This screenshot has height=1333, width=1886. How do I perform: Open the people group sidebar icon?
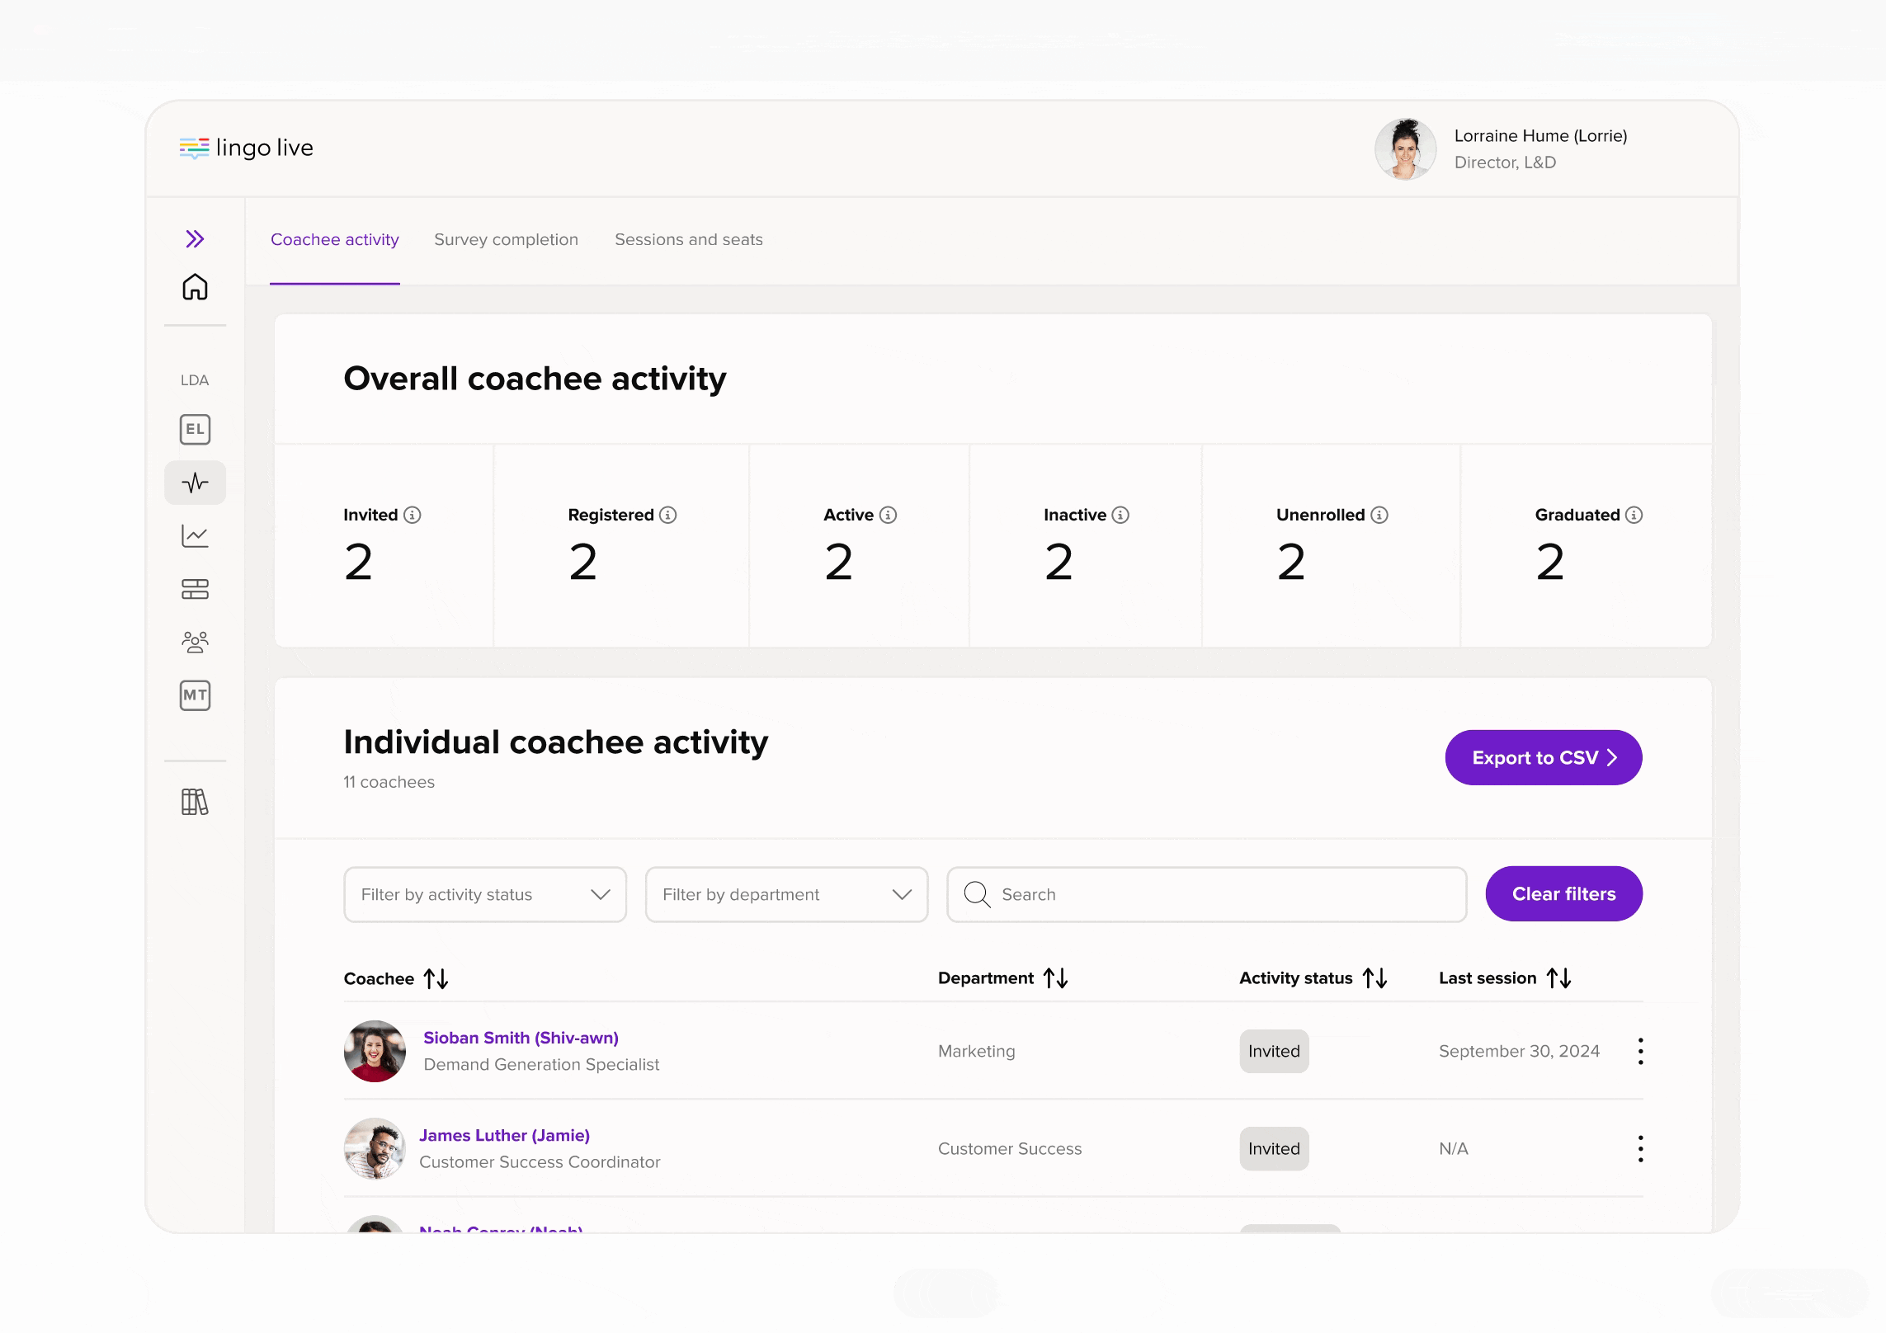pyautogui.click(x=195, y=642)
